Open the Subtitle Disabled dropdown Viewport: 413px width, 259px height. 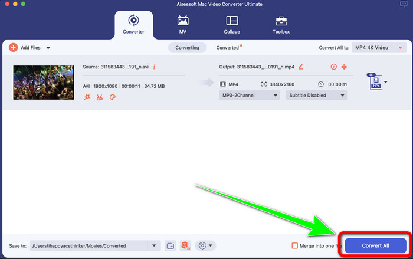[x=316, y=96]
